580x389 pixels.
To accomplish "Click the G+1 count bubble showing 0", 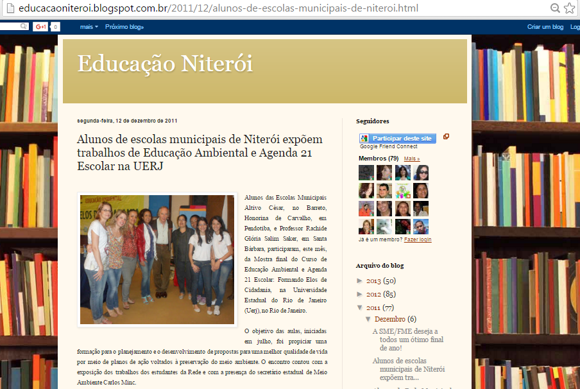I will [x=55, y=27].
